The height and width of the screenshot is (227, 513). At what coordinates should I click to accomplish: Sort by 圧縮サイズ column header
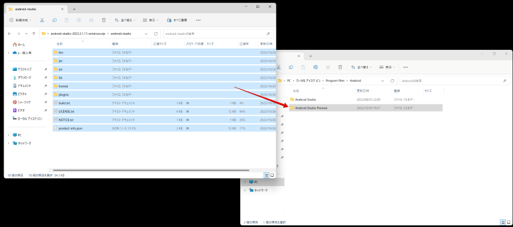tap(160, 43)
